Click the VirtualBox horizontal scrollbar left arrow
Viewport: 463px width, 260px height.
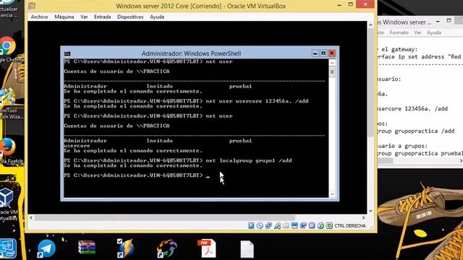point(31,217)
